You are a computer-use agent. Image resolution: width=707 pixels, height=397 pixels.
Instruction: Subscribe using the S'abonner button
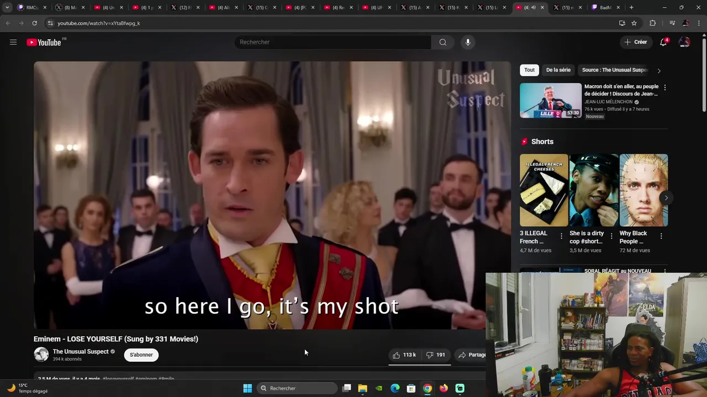141,355
